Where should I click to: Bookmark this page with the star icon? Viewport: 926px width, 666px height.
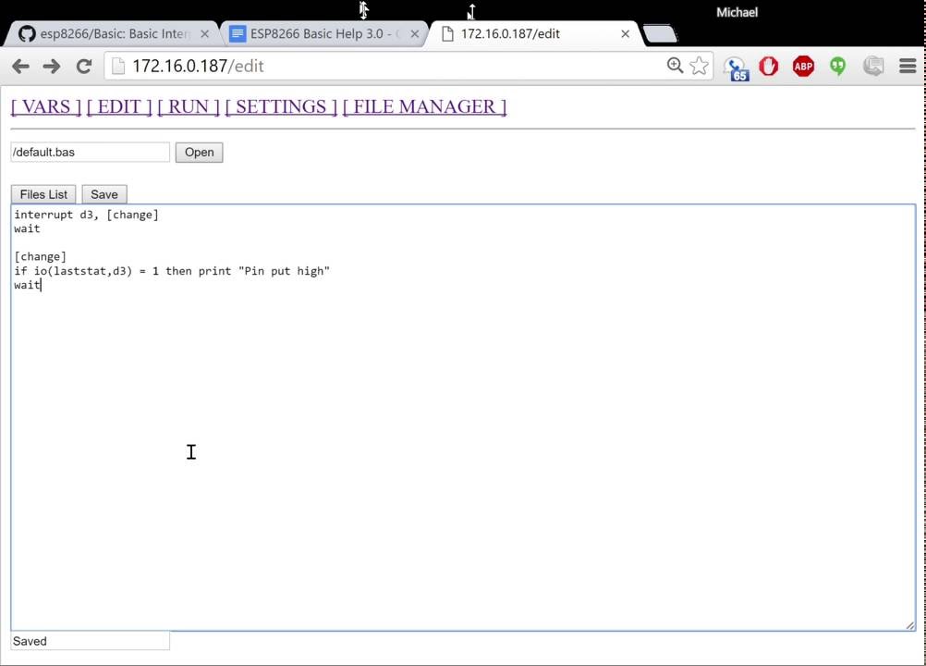coord(700,66)
